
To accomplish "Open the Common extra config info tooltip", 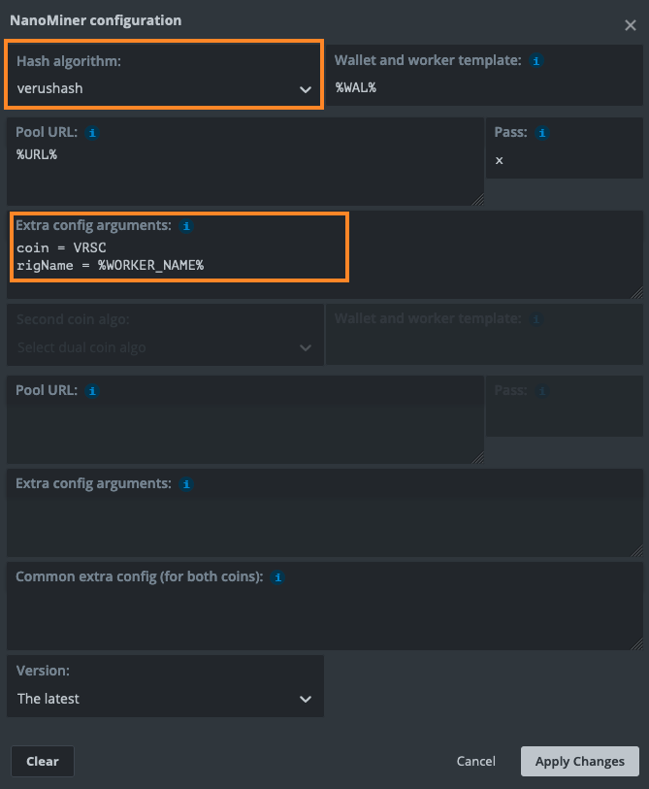I will [277, 576].
